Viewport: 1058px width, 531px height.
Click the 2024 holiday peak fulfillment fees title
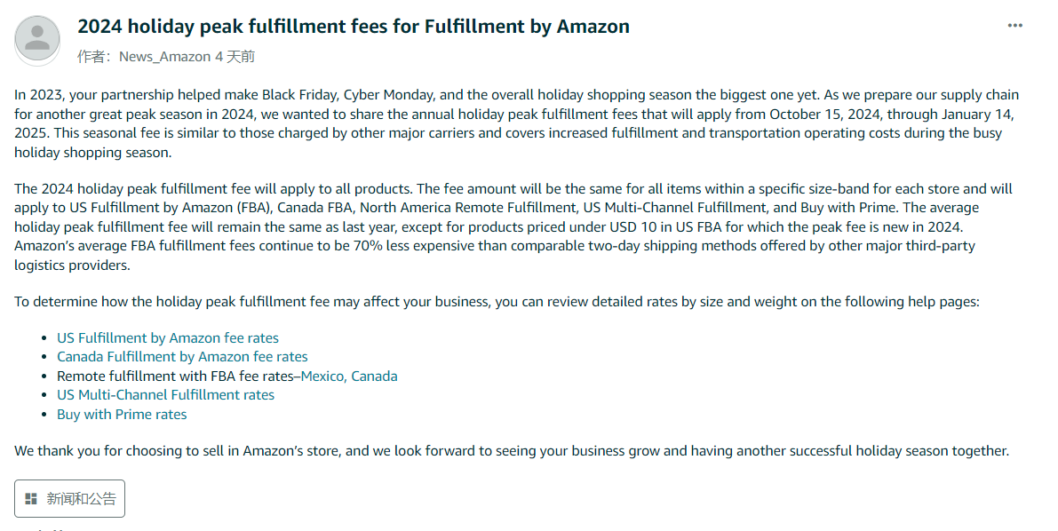[354, 27]
